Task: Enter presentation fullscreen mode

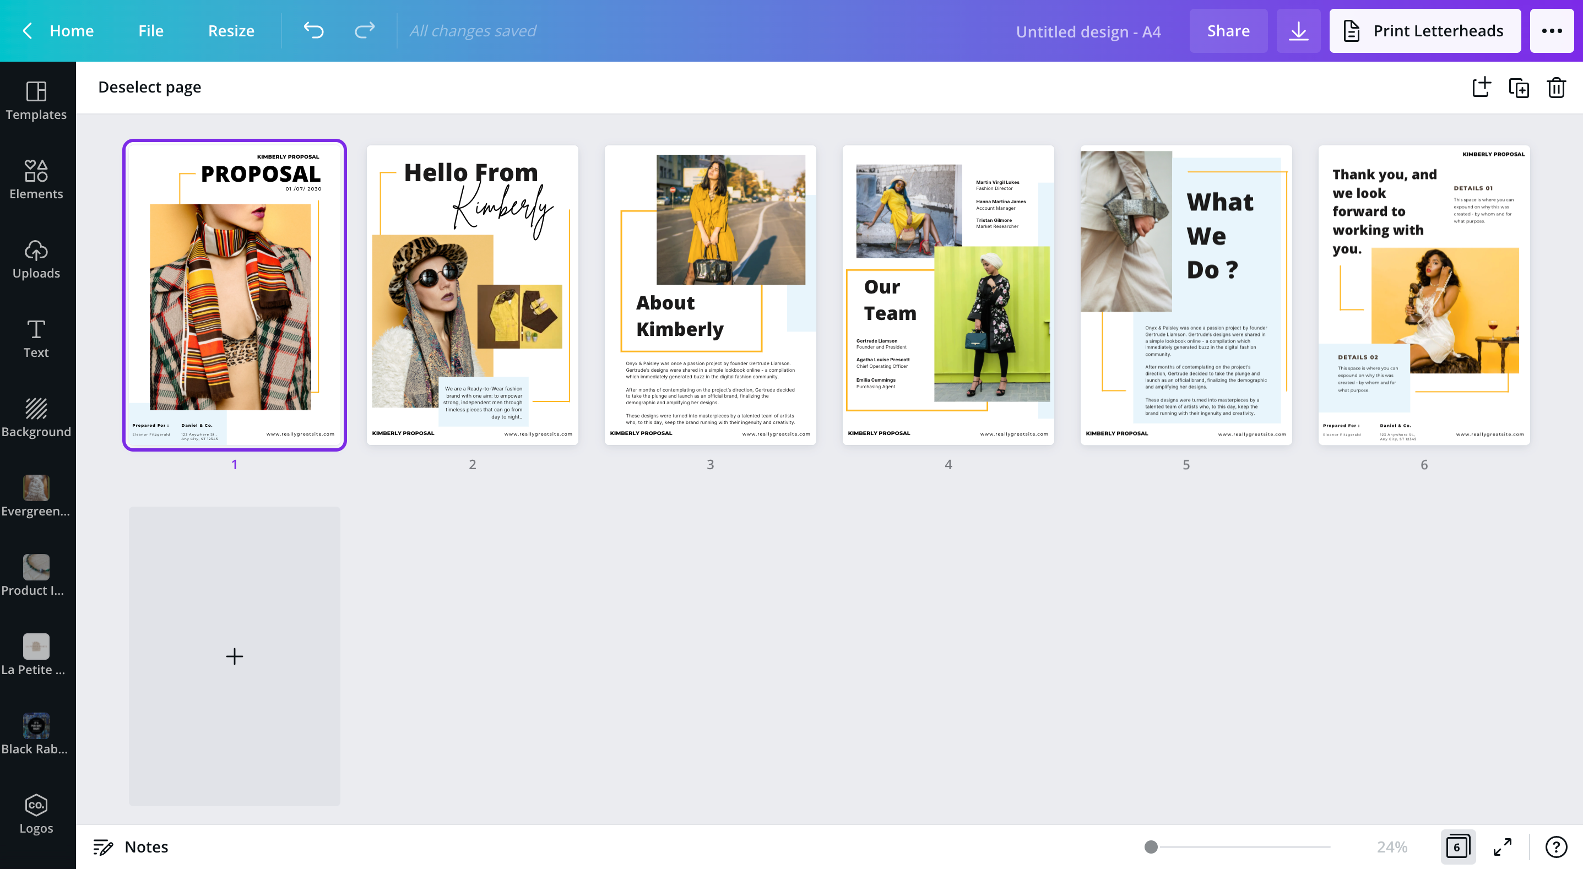Action: 1503,846
